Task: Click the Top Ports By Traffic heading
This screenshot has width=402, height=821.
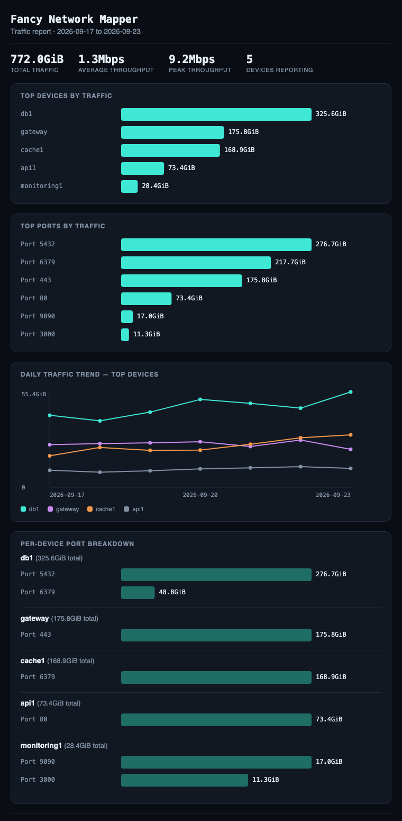Action: click(x=63, y=226)
